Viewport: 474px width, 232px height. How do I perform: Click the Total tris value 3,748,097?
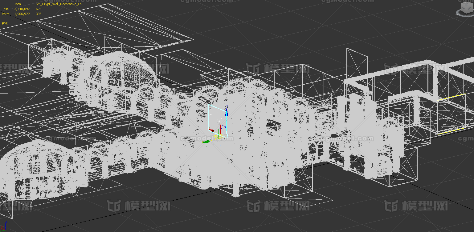(22, 9)
